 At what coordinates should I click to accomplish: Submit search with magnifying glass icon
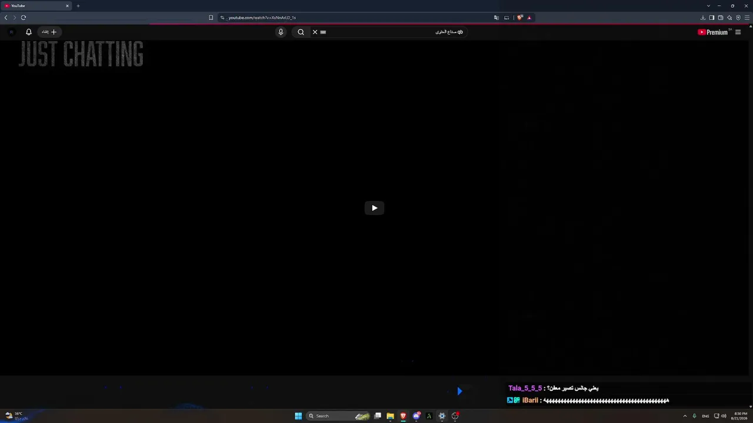pos(301,32)
